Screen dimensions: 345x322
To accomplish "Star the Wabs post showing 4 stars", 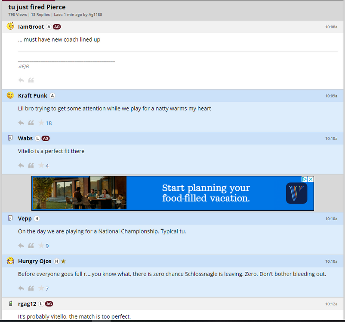I will 41,166.
